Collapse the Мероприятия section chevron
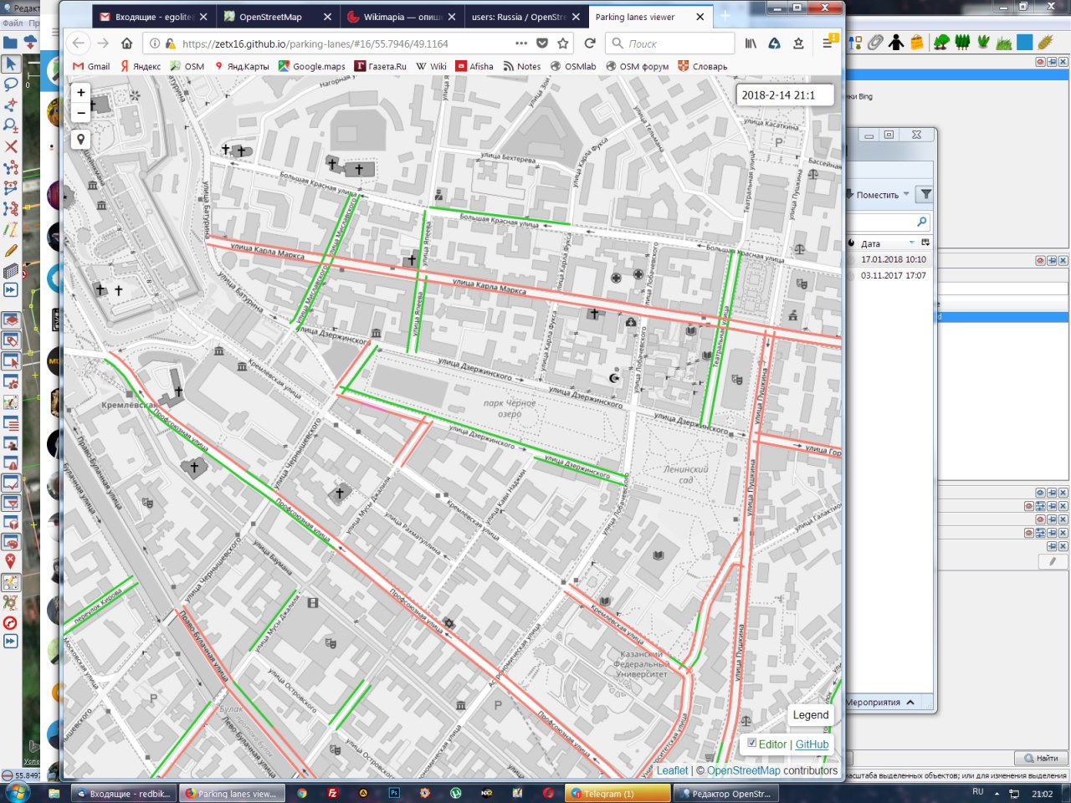This screenshot has width=1071, height=803. point(910,703)
